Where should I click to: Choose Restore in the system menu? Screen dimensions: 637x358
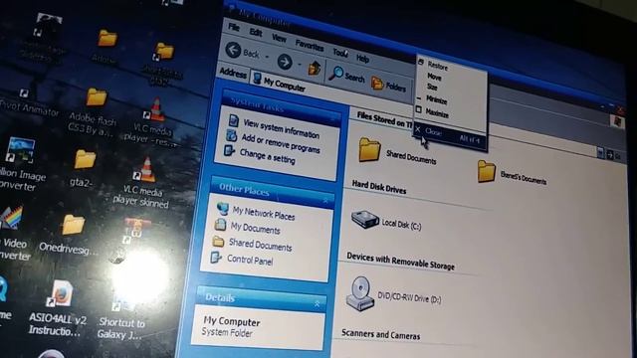437,67
